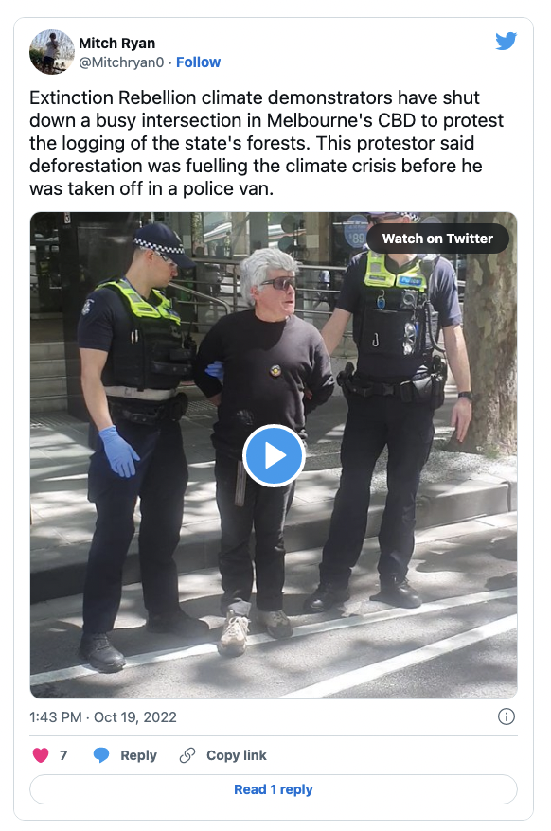The image size is (551, 831).
Task: Click the tweet text body
Action: point(266,143)
